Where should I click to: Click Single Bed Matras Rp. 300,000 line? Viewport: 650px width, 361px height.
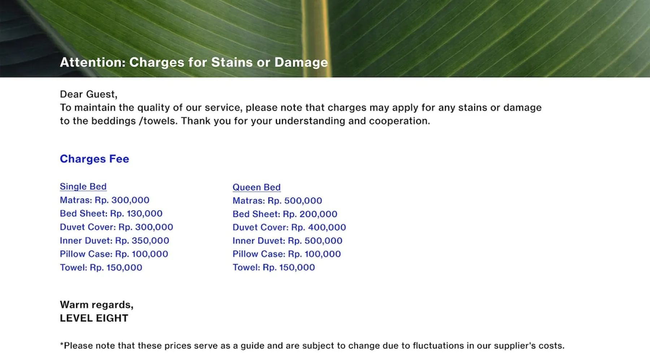(104, 200)
